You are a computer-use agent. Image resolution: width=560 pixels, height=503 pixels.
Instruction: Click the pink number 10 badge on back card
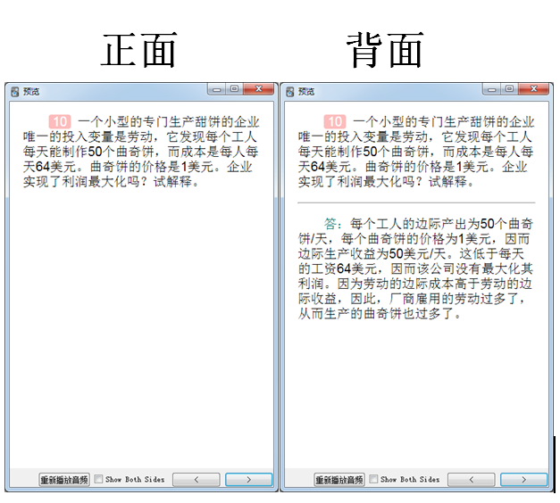[335, 121]
